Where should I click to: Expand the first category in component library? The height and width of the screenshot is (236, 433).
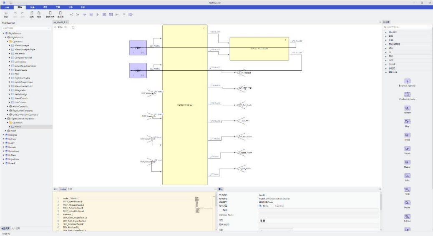[386, 32]
